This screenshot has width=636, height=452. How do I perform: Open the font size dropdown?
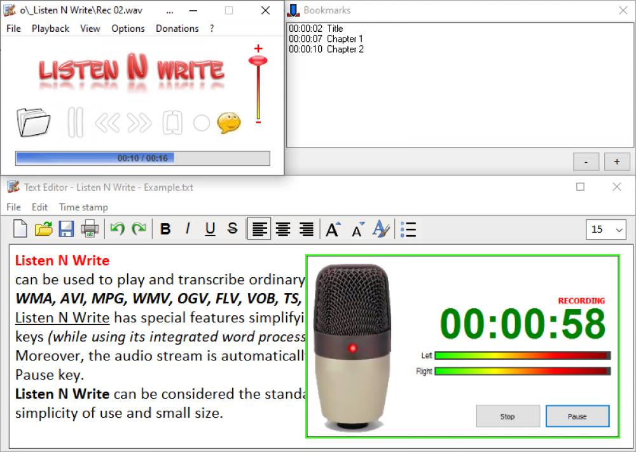pyautogui.click(x=605, y=229)
